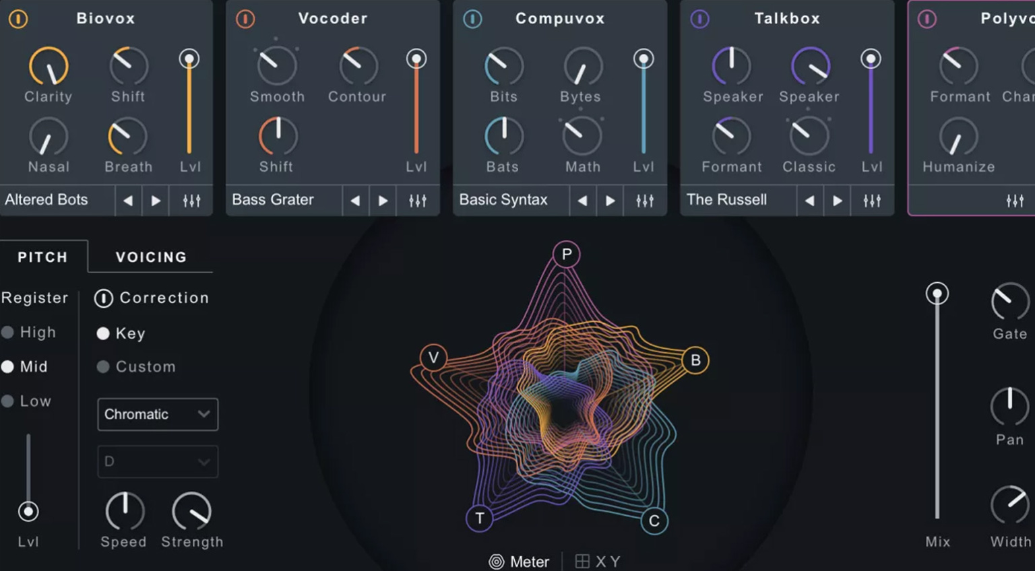Choose Custom correction mode
The width and height of the screenshot is (1035, 571).
[103, 367]
